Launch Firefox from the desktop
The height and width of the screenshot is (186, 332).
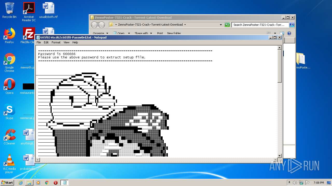(x=9, y=36)
